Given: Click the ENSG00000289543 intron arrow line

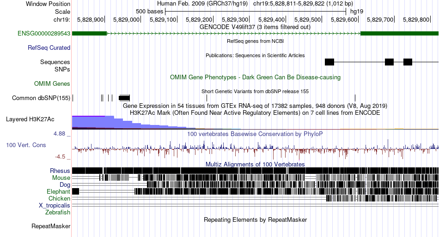Looking at the screenshot, I should coord(233,34).
